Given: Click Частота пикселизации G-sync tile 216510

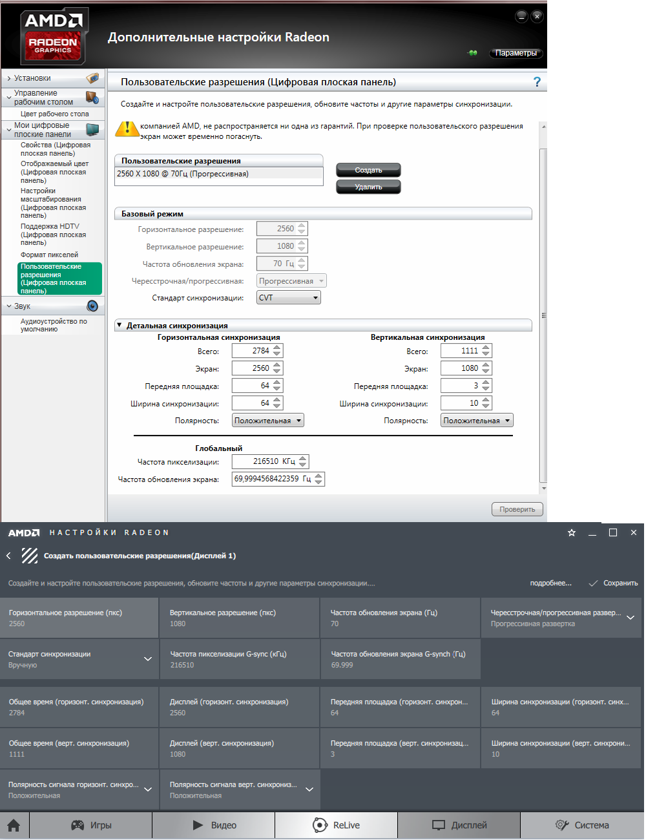Looking at the screenshot, I should tap(240, 659).
